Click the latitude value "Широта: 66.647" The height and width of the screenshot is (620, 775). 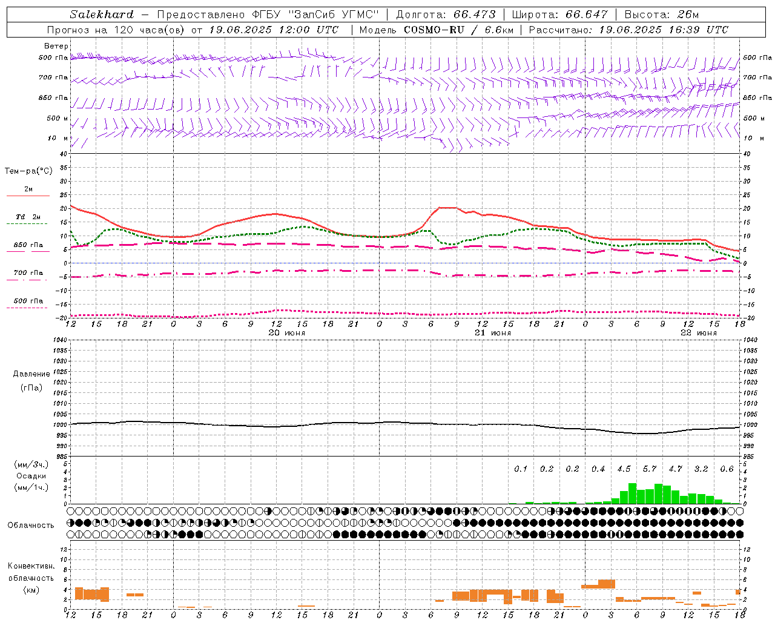click(560, 15)
